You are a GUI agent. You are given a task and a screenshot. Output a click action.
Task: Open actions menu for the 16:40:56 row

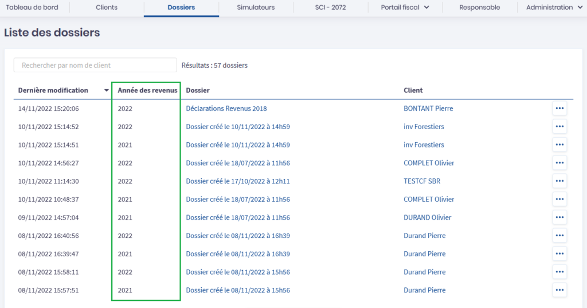click(x=559, y=236)
